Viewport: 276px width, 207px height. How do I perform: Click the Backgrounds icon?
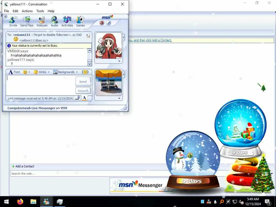point(55,72)
